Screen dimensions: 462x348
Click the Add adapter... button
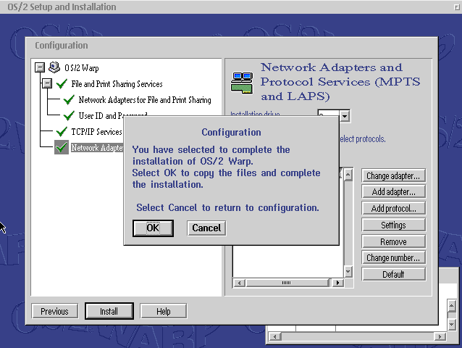pos(393,192)
